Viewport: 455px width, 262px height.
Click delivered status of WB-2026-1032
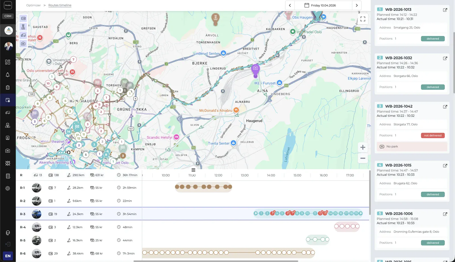433,87
